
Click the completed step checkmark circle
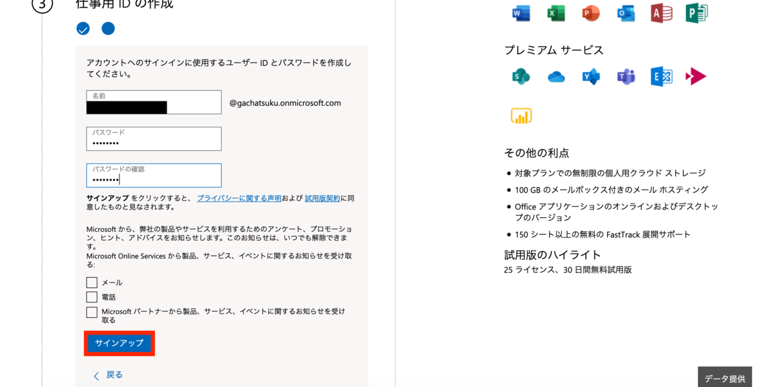tap(83, 28)
